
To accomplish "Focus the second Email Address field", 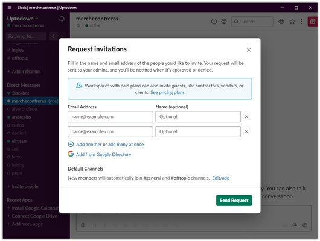I will tap(110, 131).
